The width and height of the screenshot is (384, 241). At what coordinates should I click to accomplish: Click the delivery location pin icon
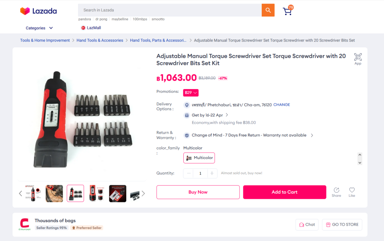point(187,105)
